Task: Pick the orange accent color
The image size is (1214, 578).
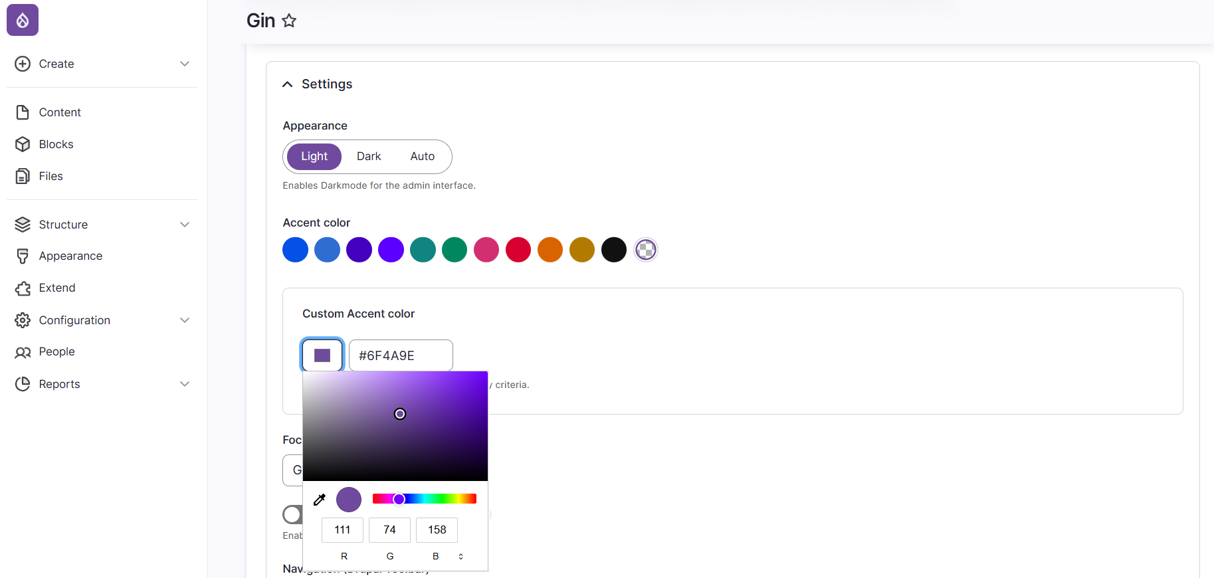Action: [550, 250]
